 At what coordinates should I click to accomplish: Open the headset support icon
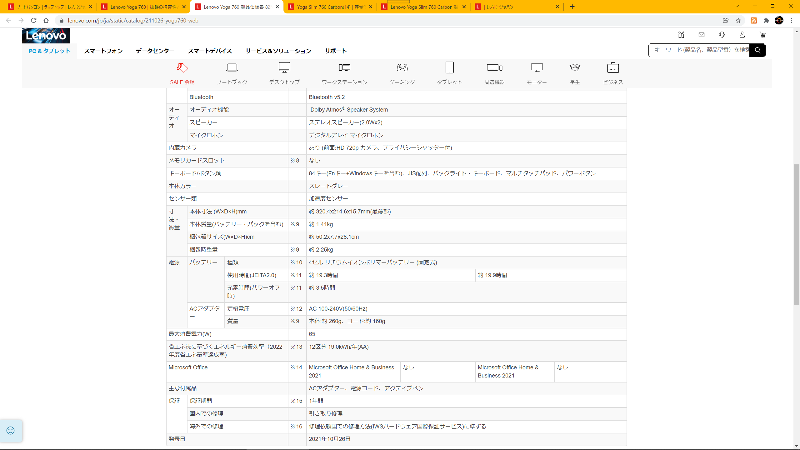coord(722,35)
